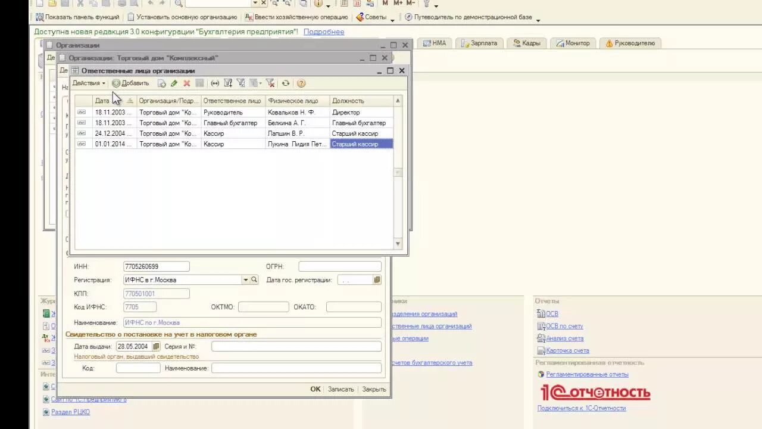Click the ИНН input field
762x429 pixels.
156,267
